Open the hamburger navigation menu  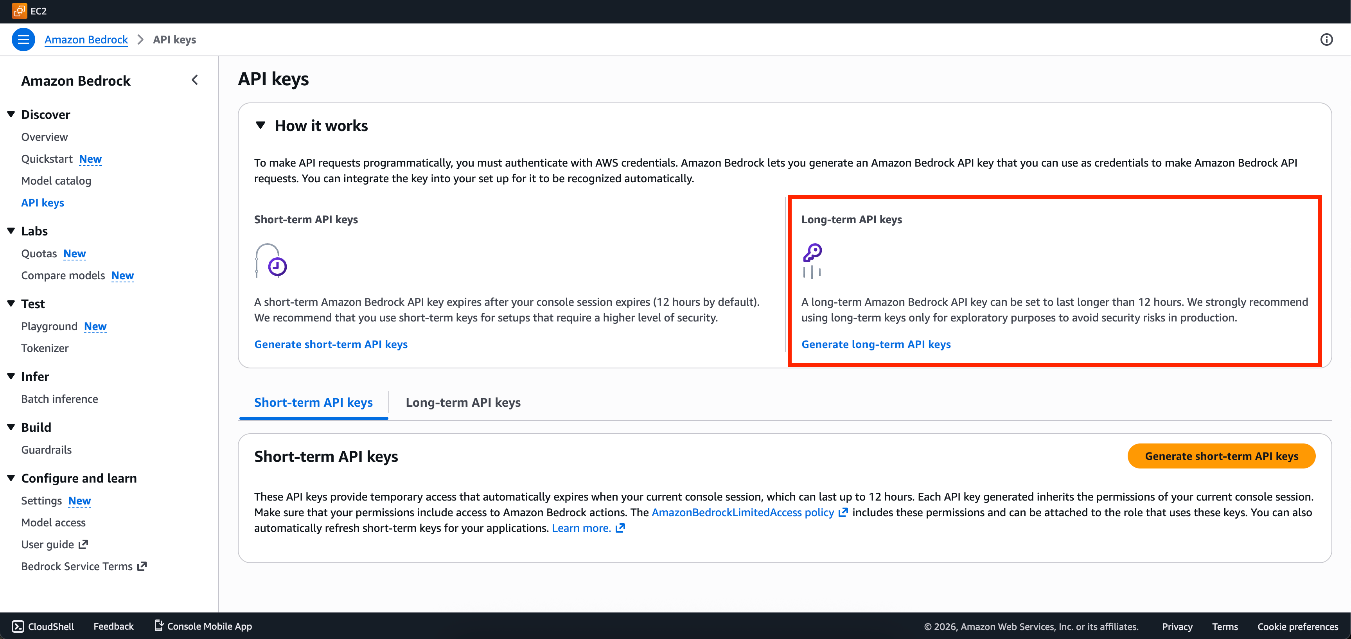[x=23, y=39]
